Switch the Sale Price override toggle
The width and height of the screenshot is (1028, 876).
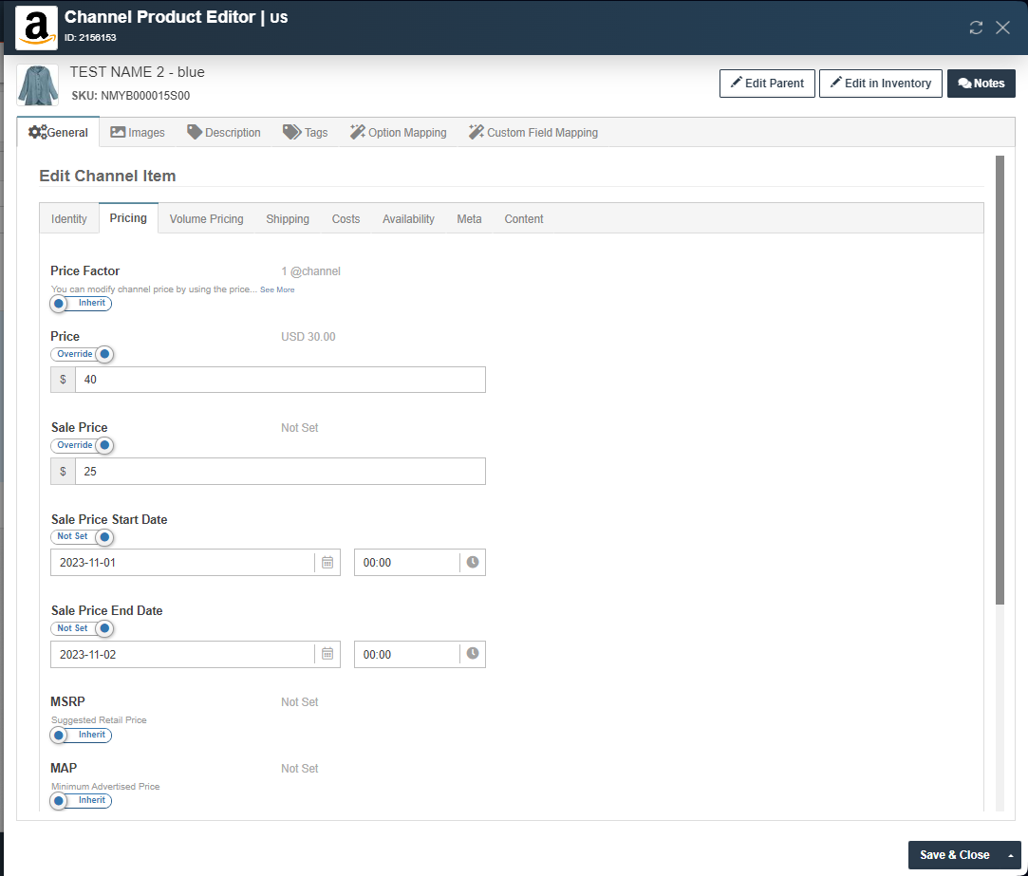click(83, 445)
